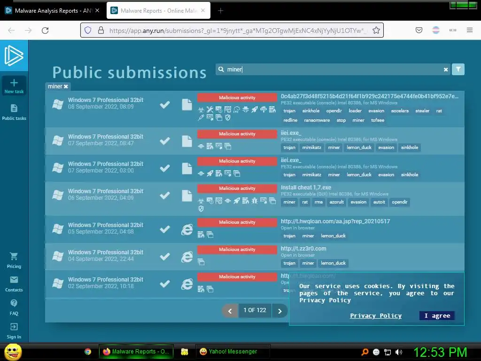Bookmark this page with star
The height and width of the screenshot is (361, 481).
pyautogui.click(x=376, y=30)
